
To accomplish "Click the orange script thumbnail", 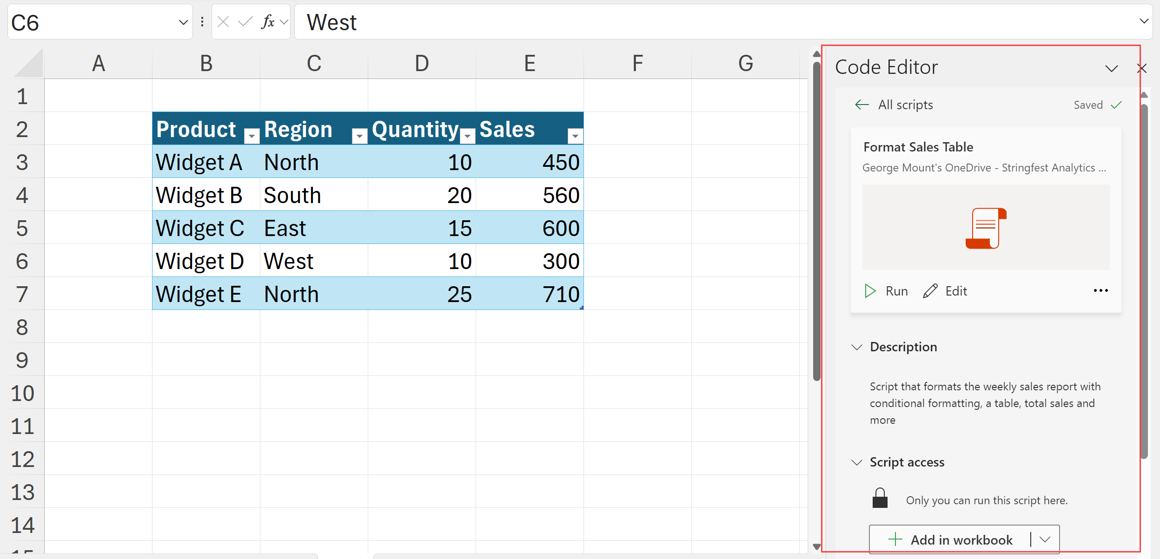I will [x=986, y=228].
